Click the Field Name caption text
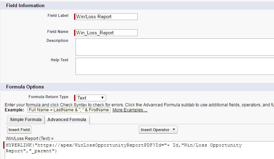 point(58,32)
